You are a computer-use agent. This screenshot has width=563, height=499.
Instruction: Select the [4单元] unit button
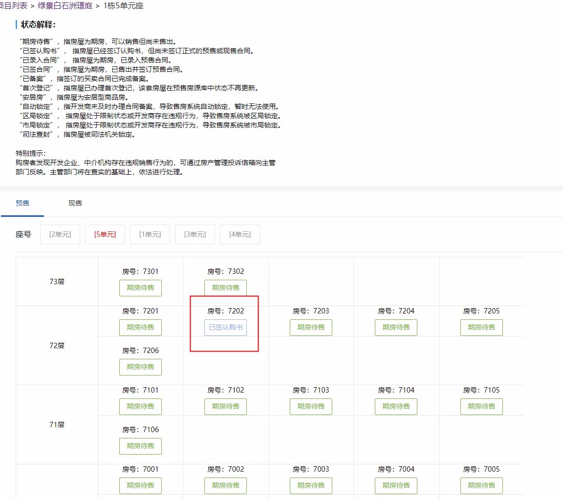pyautogui.click(x=239, y=234)
